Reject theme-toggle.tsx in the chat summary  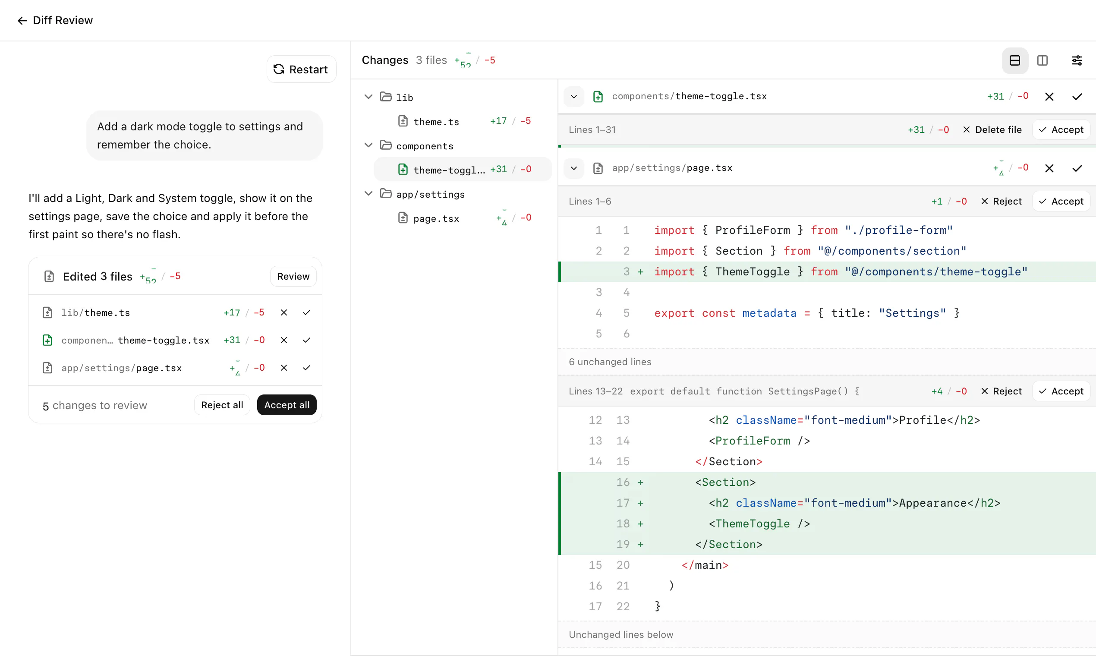[284, 340]
